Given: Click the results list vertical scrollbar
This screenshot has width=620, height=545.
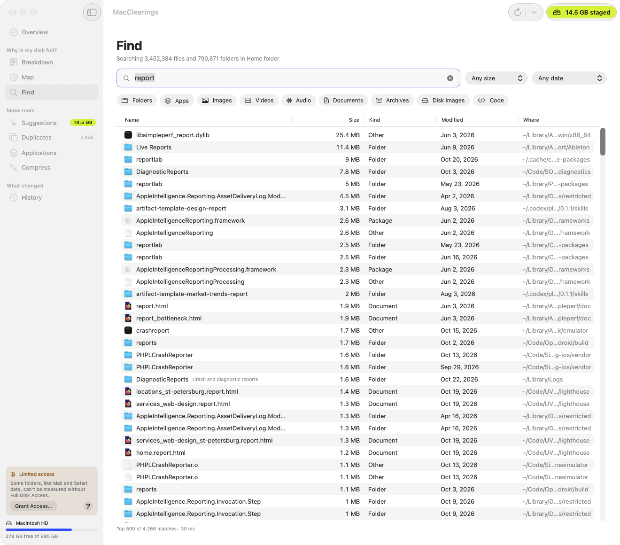Looking at the screenshot, I should pos(603,141).
